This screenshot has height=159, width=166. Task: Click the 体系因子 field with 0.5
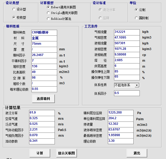coord(127,93)
